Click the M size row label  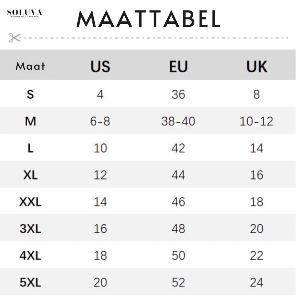30,122
